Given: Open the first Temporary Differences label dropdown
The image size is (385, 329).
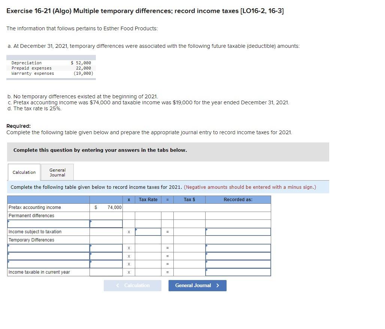Looking at the screenshot, I should tap(48, 248).
